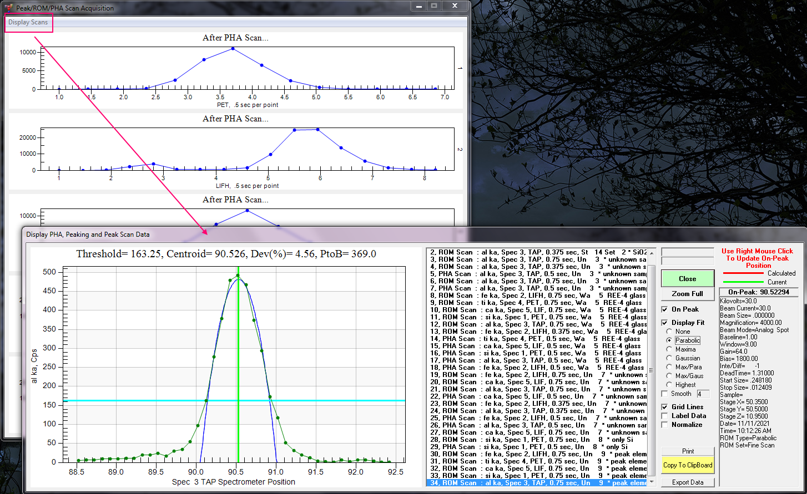Select the Highest fit radio button
Image resolution: width=807 pixels, height=494 pixels.
coord(669,385)
